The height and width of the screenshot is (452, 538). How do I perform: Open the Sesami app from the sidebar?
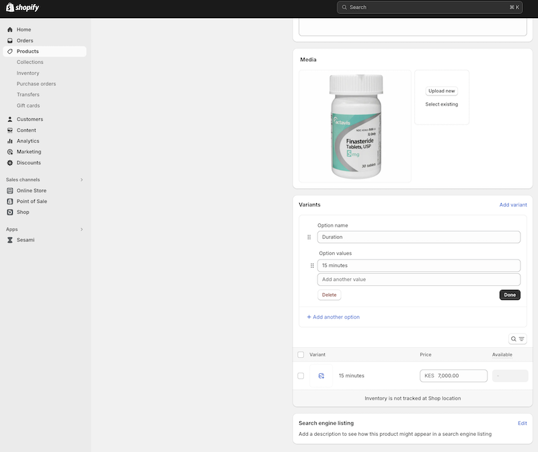[24, 239]
